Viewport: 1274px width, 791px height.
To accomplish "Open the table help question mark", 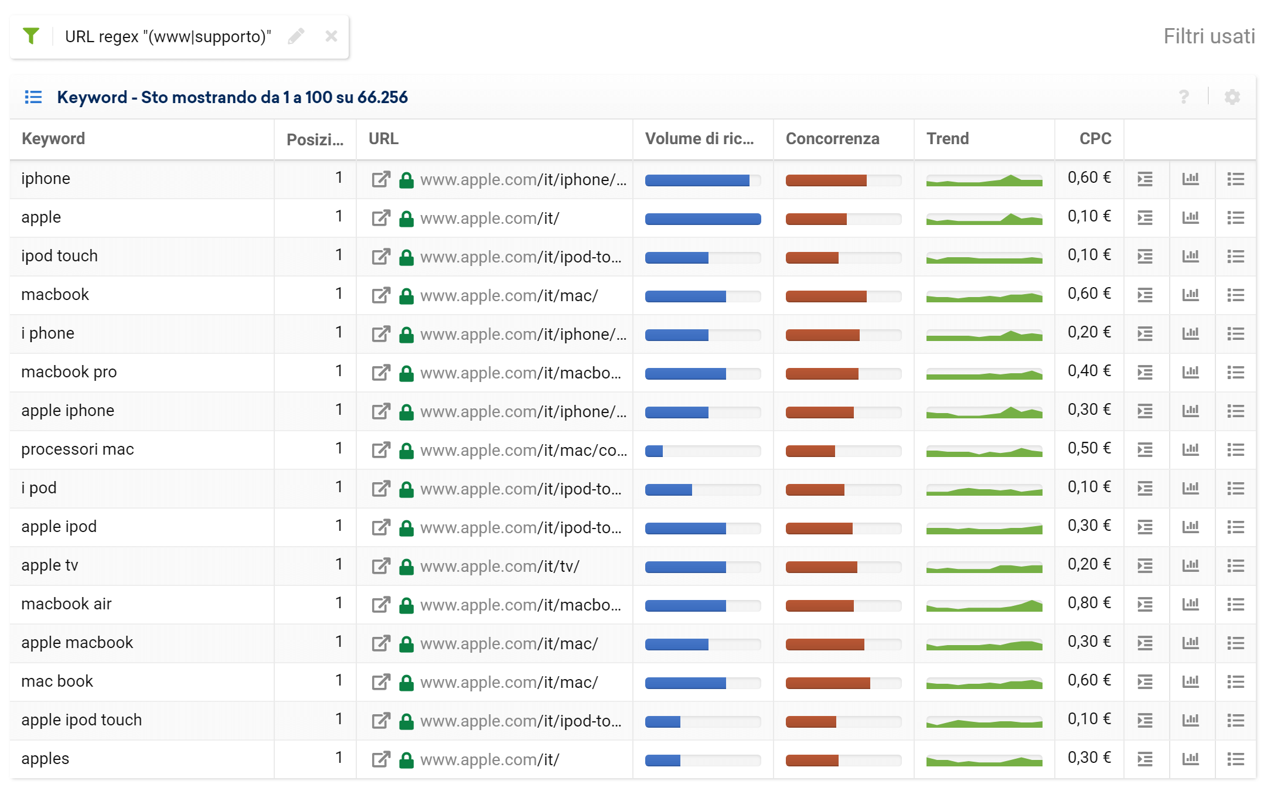I will click(x=1184, y=97).
